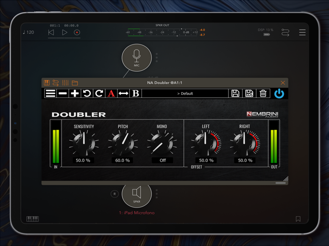Open the main hamburger menu at top right

(302, 32)
